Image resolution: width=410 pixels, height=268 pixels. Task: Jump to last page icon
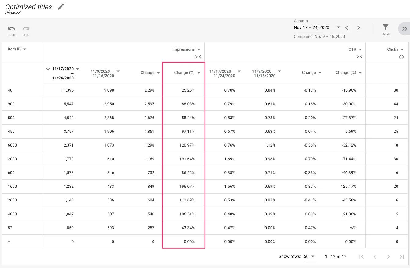tap(402, 257)
